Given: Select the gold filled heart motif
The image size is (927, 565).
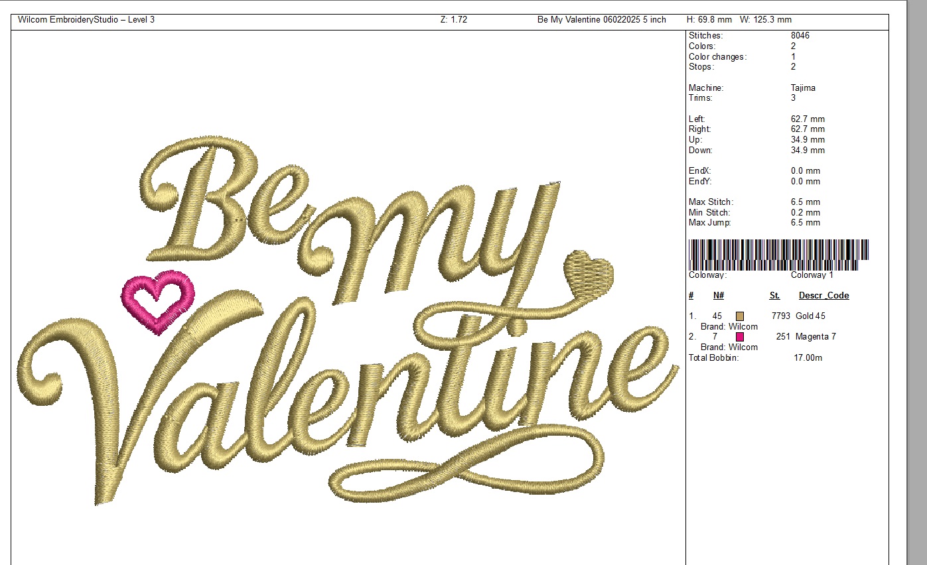Looking at the screenshot, I should pyautogui.click(x=588, y=273).
